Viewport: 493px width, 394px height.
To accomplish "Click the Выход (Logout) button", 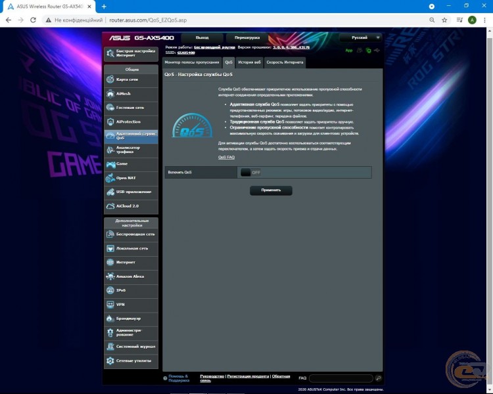I will 202,37.
